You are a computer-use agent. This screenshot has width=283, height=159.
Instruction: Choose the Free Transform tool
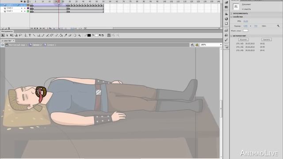tap(12, 35)
